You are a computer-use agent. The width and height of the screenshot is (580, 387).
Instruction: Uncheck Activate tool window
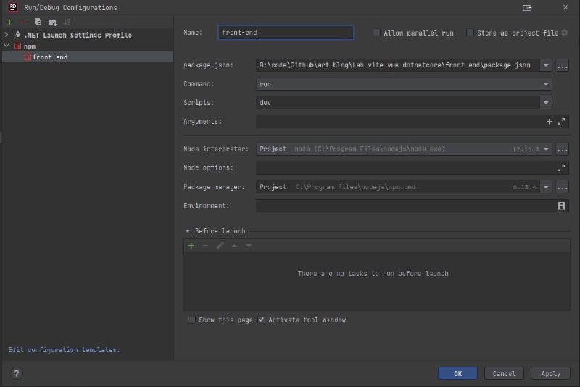262,320
